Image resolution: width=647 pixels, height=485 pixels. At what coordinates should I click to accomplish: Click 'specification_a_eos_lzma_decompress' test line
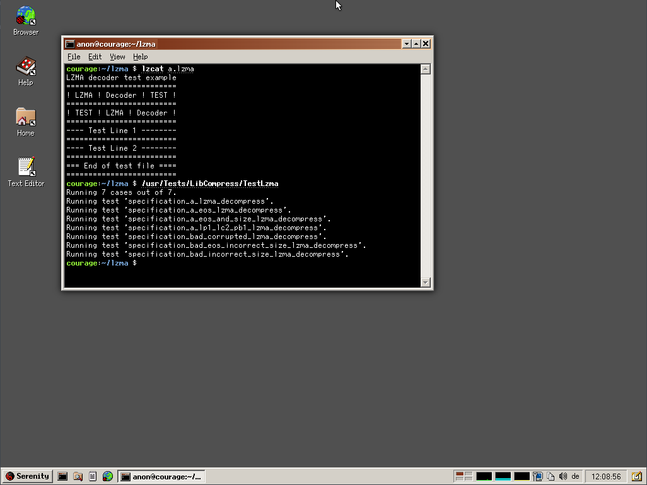click(178, 210)
